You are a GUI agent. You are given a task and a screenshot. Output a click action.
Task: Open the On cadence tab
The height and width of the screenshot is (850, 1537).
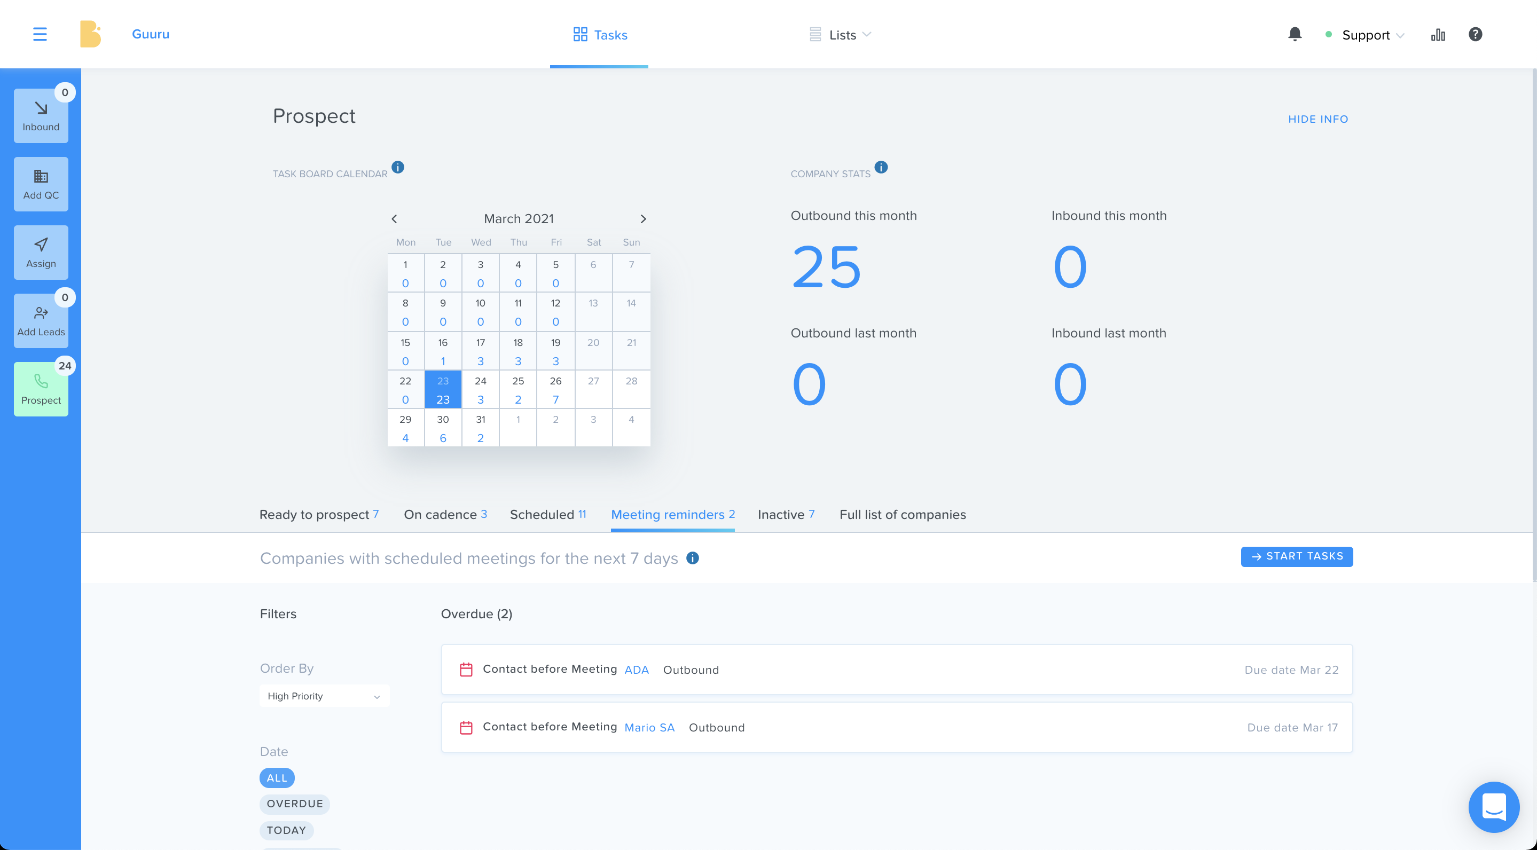point(445,515)
